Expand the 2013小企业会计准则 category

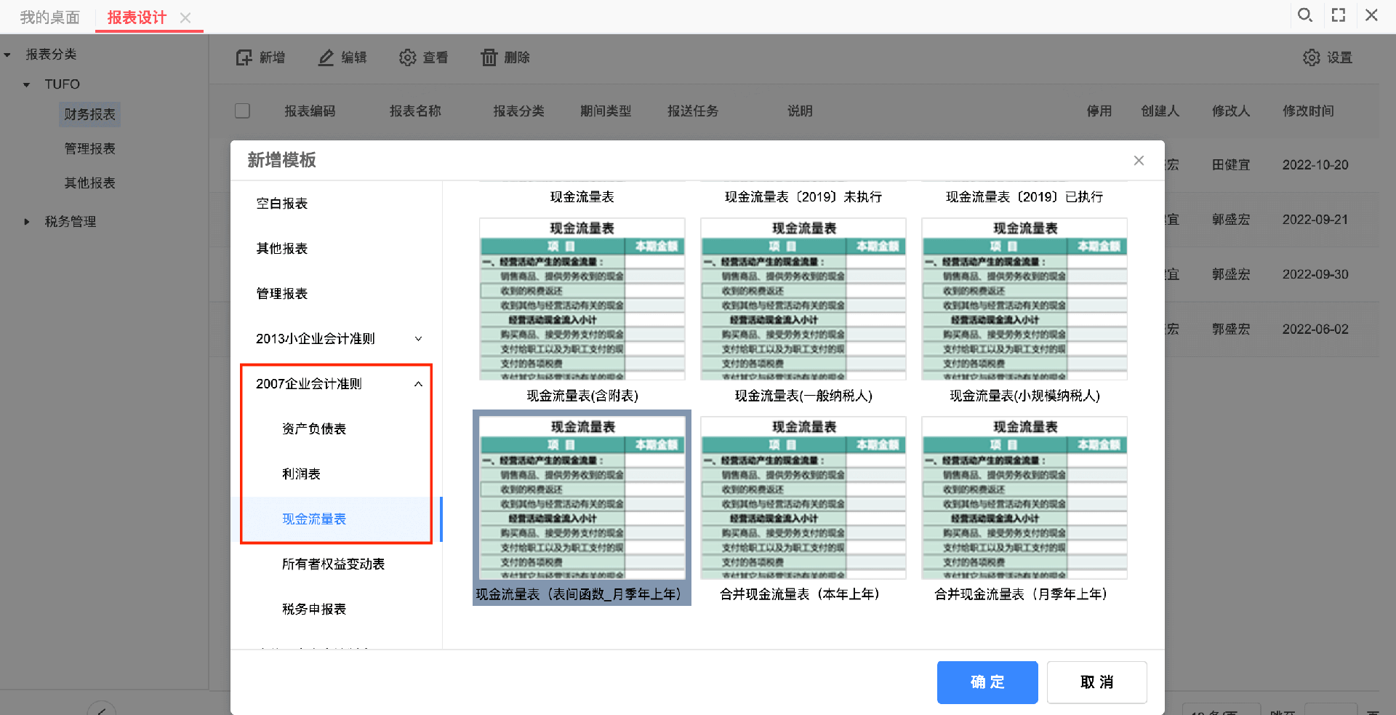pos(418,339)
